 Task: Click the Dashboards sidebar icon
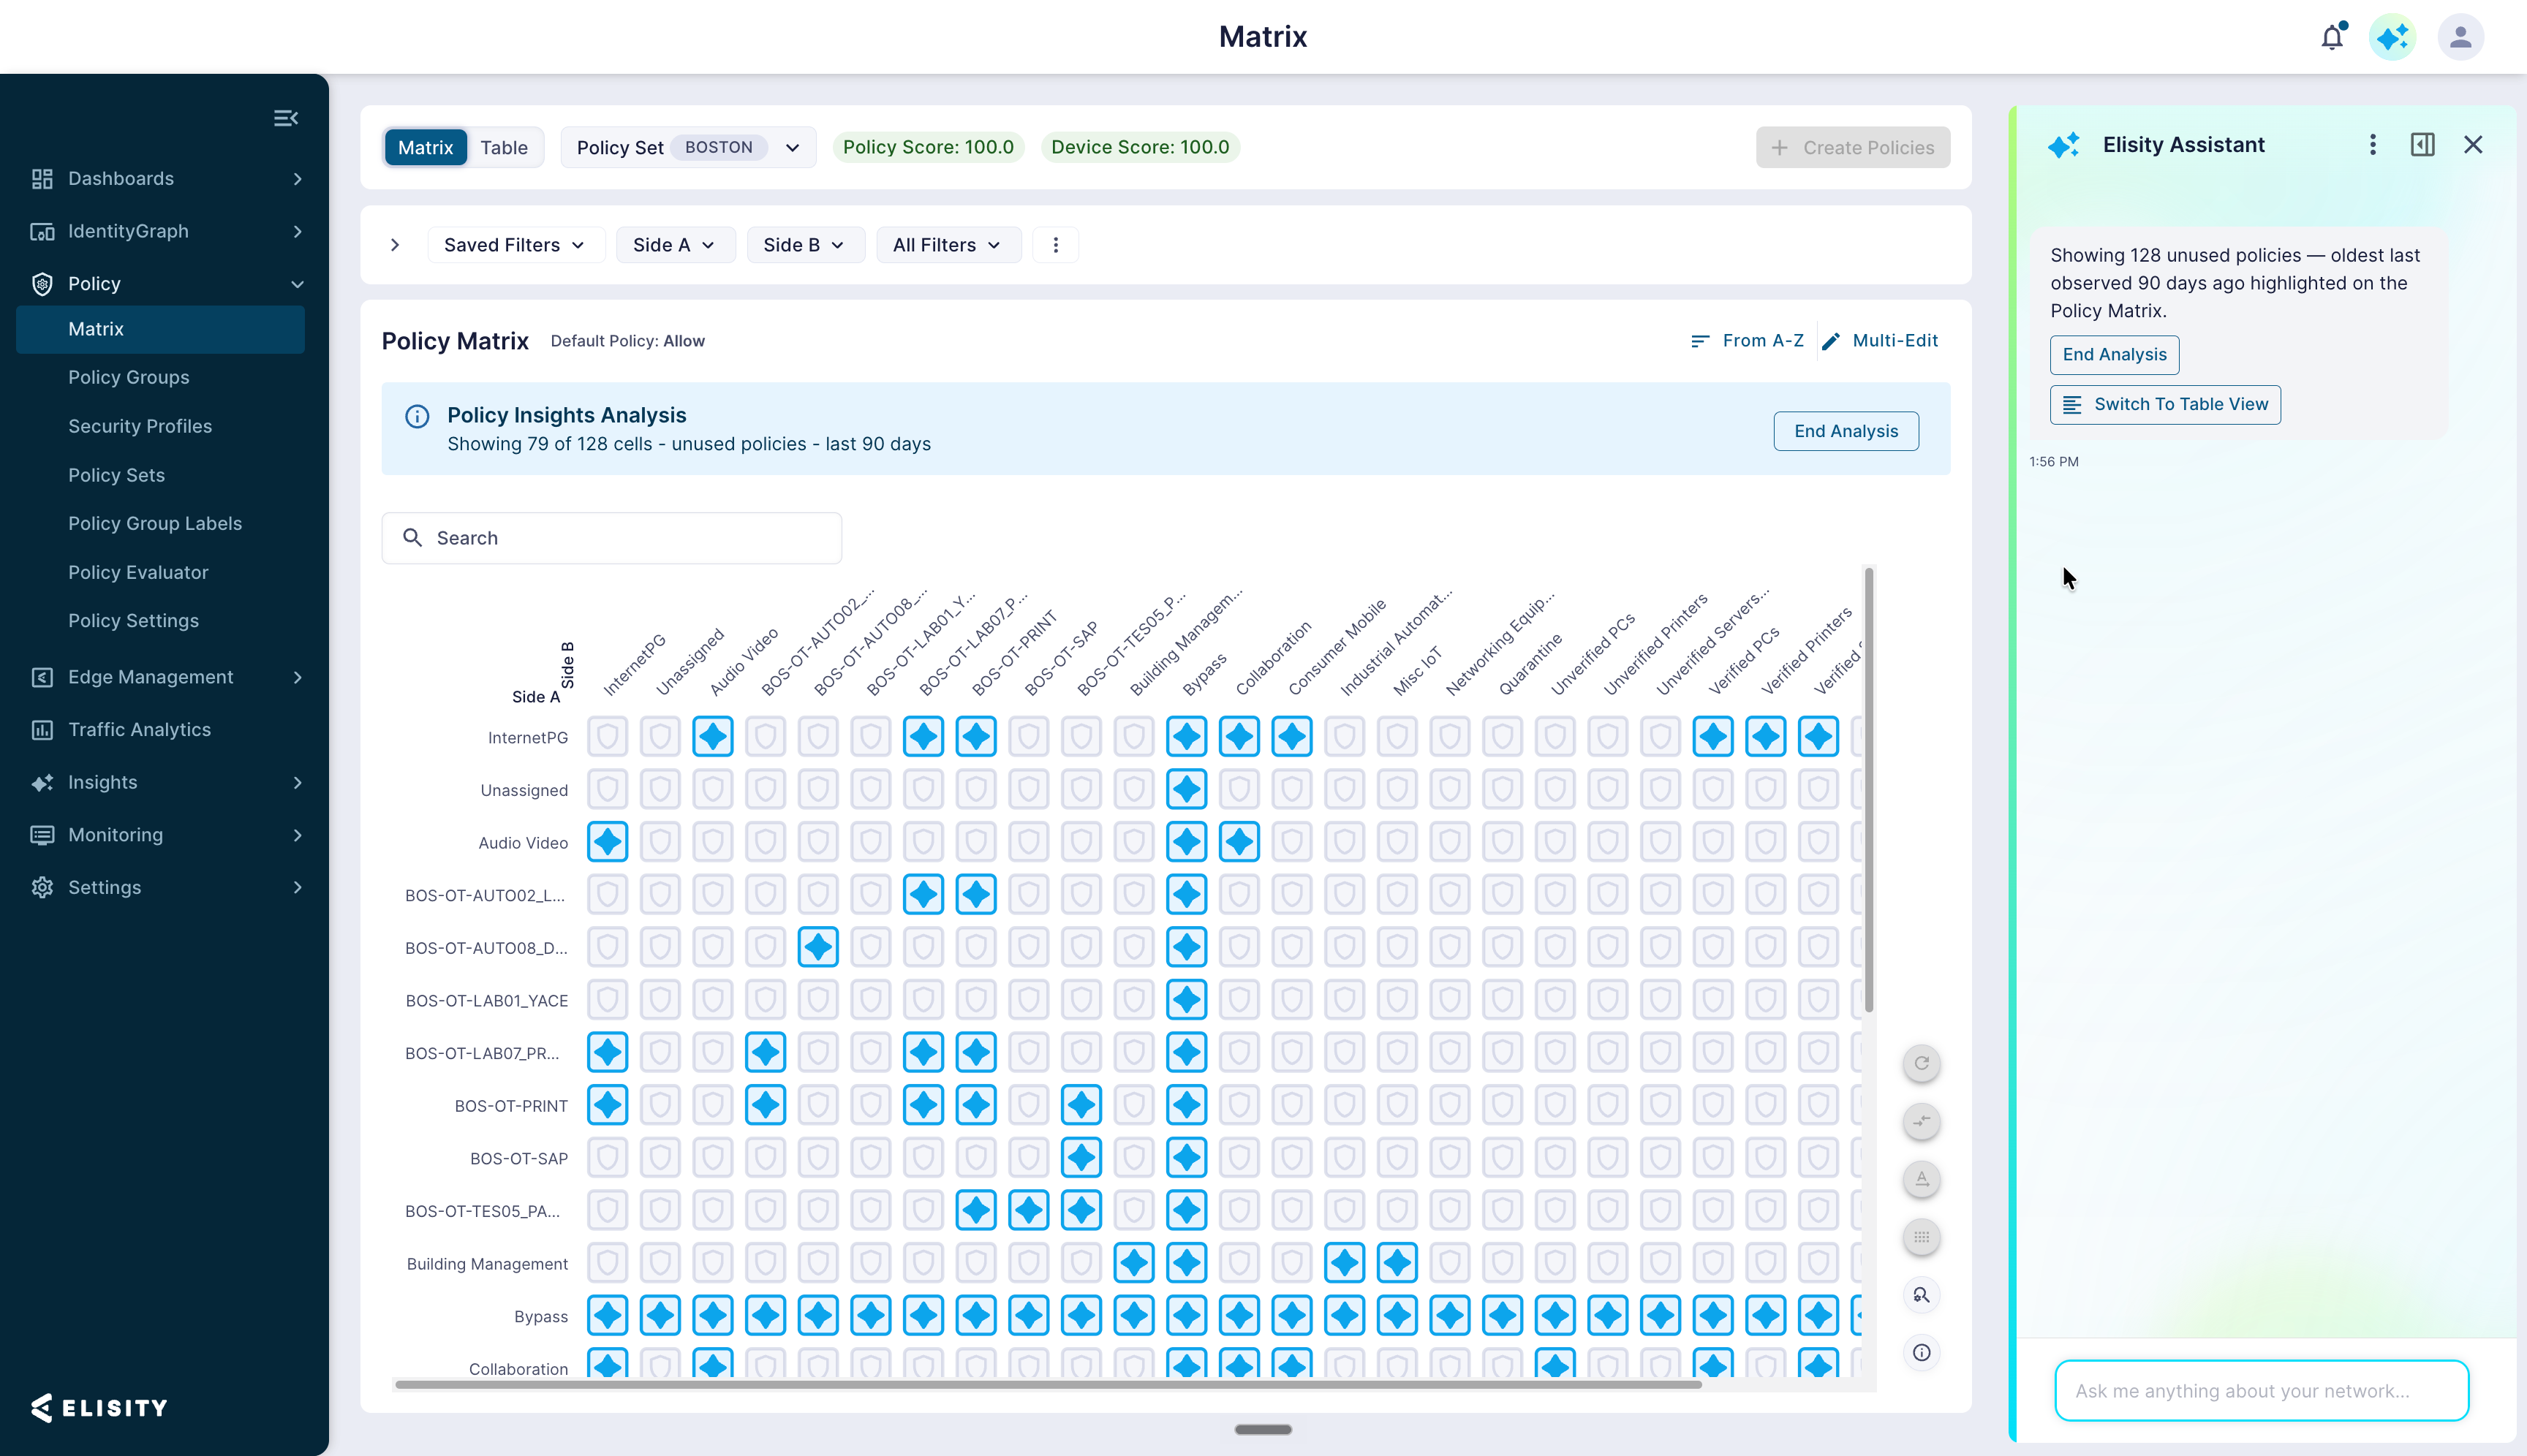(x=42, y=179)
